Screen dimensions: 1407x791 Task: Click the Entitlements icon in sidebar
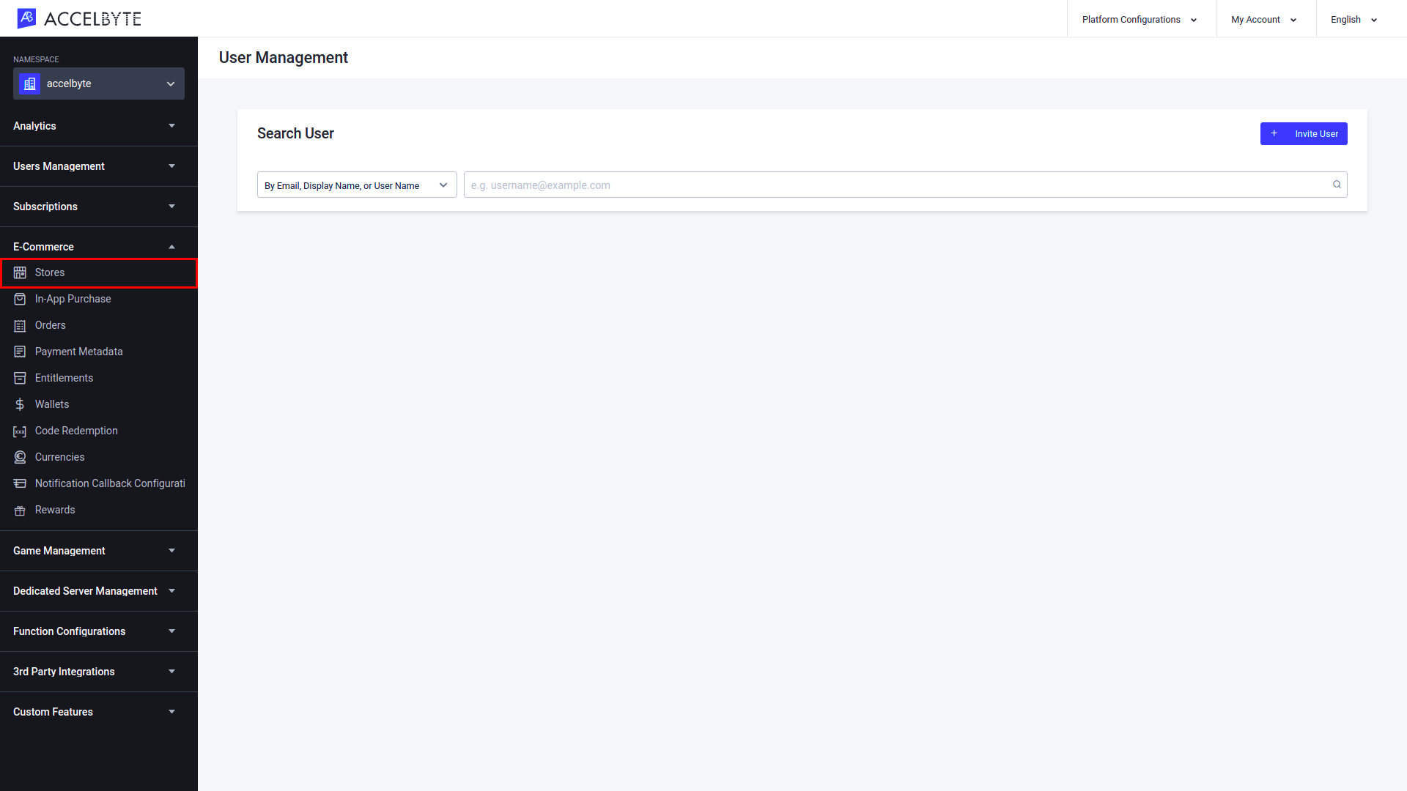coord(19,378)
